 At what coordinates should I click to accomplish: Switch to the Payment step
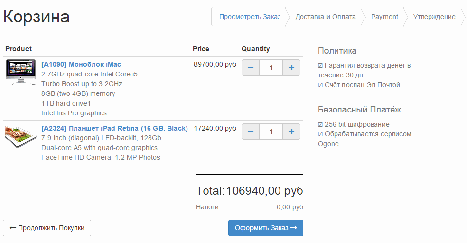[385, 17]
